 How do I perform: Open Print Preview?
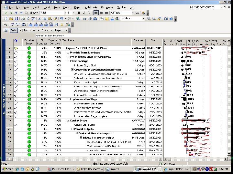pyautogui.click(x=28, y=19)
